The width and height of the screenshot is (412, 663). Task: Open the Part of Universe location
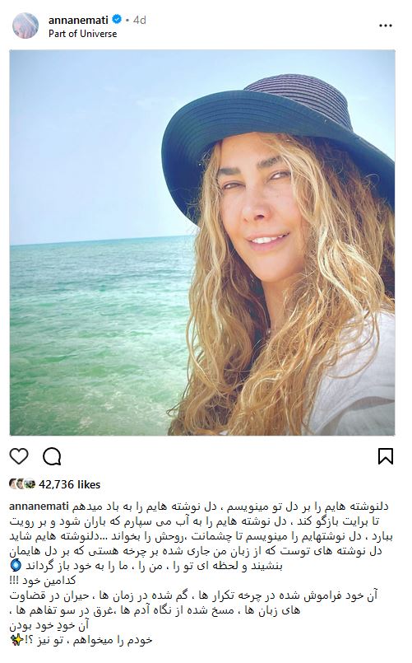click(83, 34)
